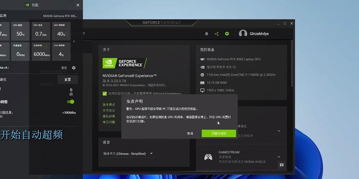This screenshot has height=179, width=359.
Task: Click the 免责声明 dialog title
Action: (x=135, y=102)
